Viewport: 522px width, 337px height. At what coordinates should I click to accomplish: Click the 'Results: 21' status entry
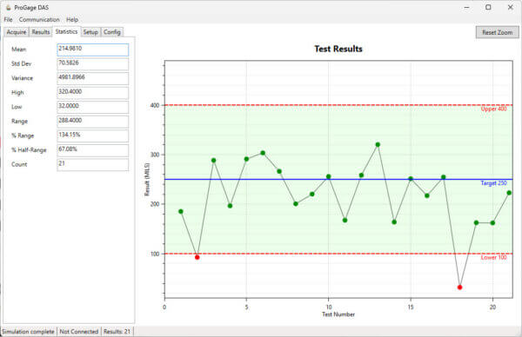[117, 332]
